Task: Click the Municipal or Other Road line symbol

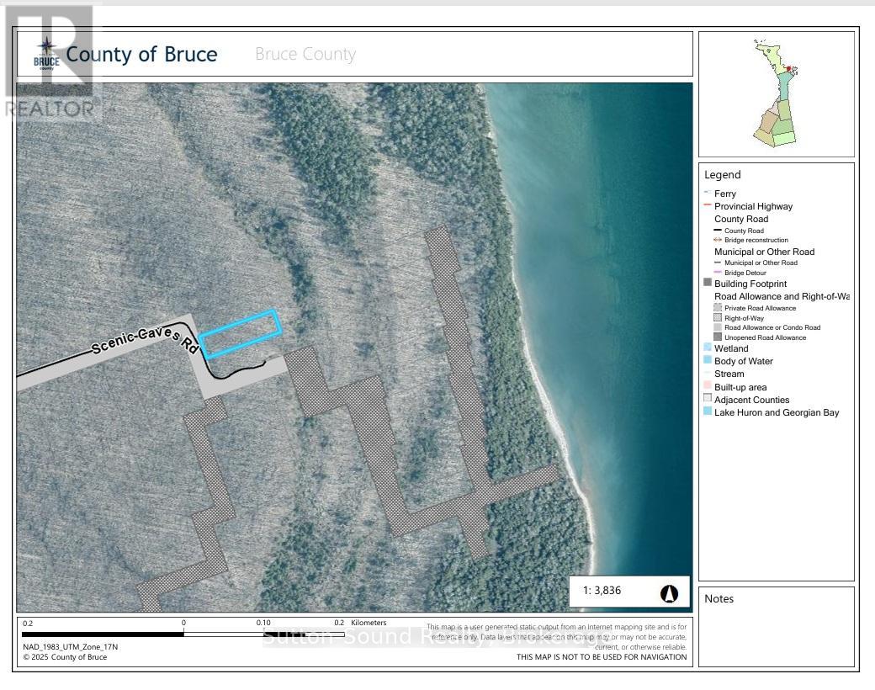Action: point(718,263)
